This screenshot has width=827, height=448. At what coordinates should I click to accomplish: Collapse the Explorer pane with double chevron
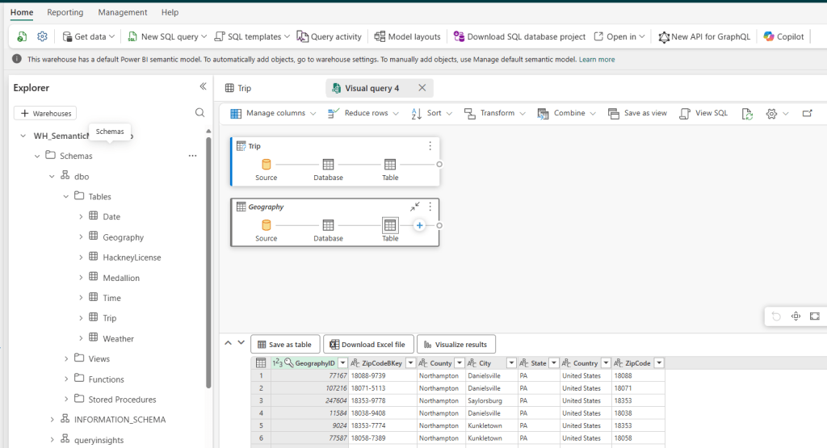click(x=203, y=87)
